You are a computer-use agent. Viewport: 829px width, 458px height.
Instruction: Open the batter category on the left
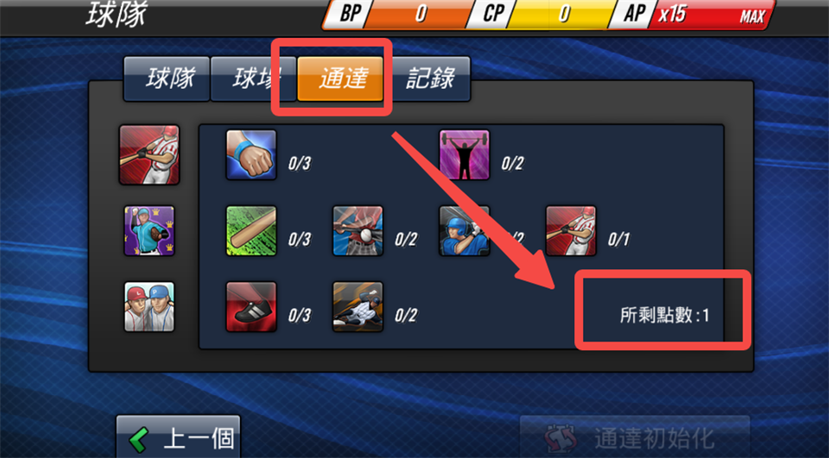149,154
